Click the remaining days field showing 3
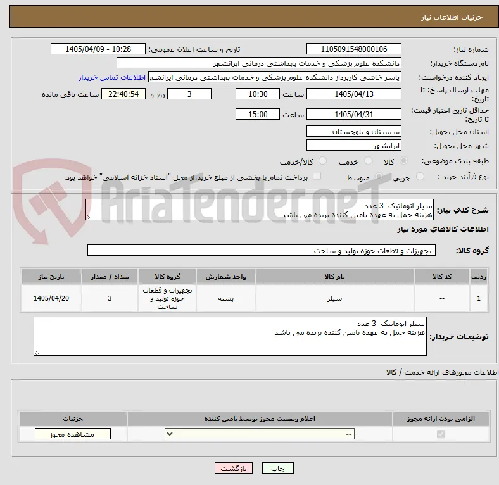The image size is (499, 485). (189, 94)
